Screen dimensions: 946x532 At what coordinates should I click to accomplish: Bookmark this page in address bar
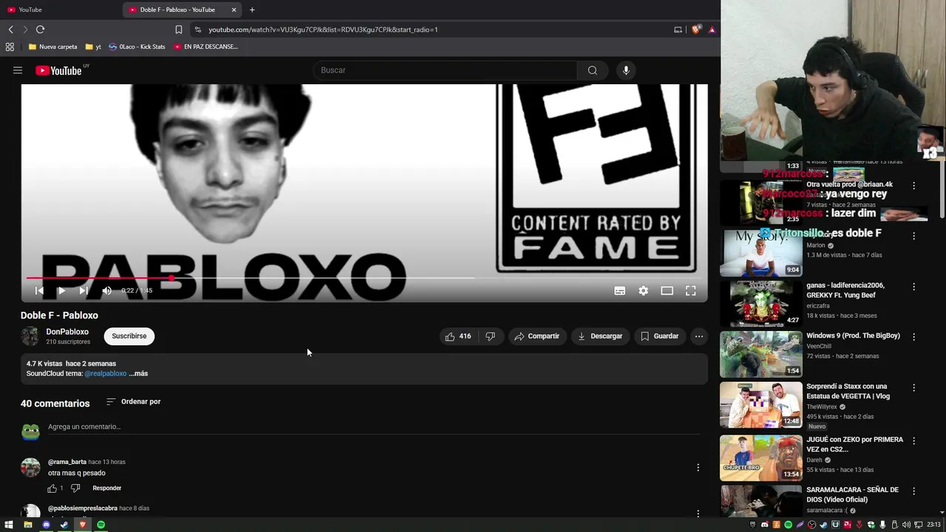tap(178, 30)
